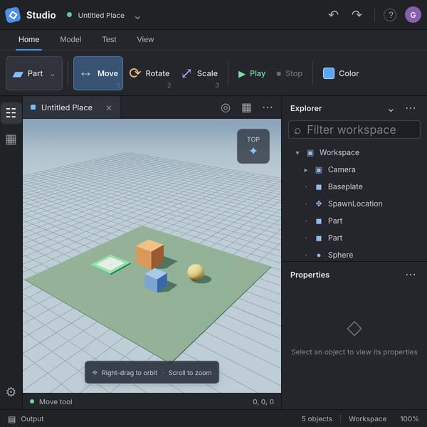Click the redo arrow icon

tap(357, 14)
